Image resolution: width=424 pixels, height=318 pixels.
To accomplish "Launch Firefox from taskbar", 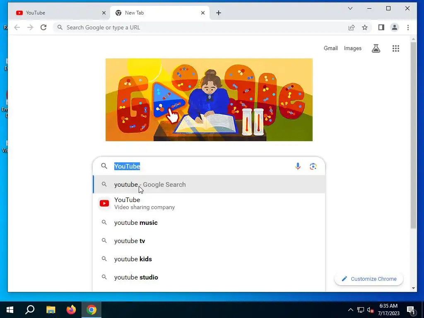I will [x=71, y=310].
